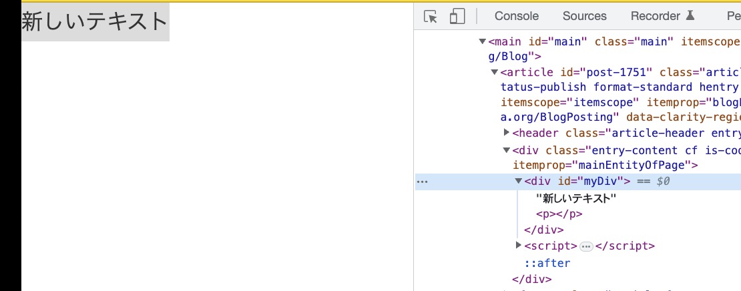Image resolution: width=741 pixels, height=291 pixels.
Task: Activate the inspect element picker icon
Action: (x=431, y=17)
